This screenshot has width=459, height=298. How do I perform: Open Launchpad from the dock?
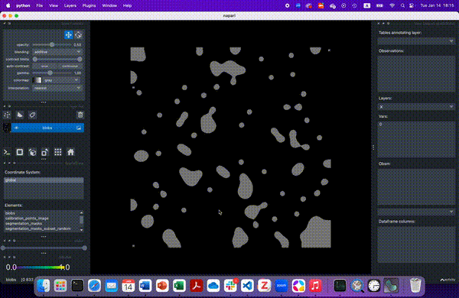coord(60,286)
